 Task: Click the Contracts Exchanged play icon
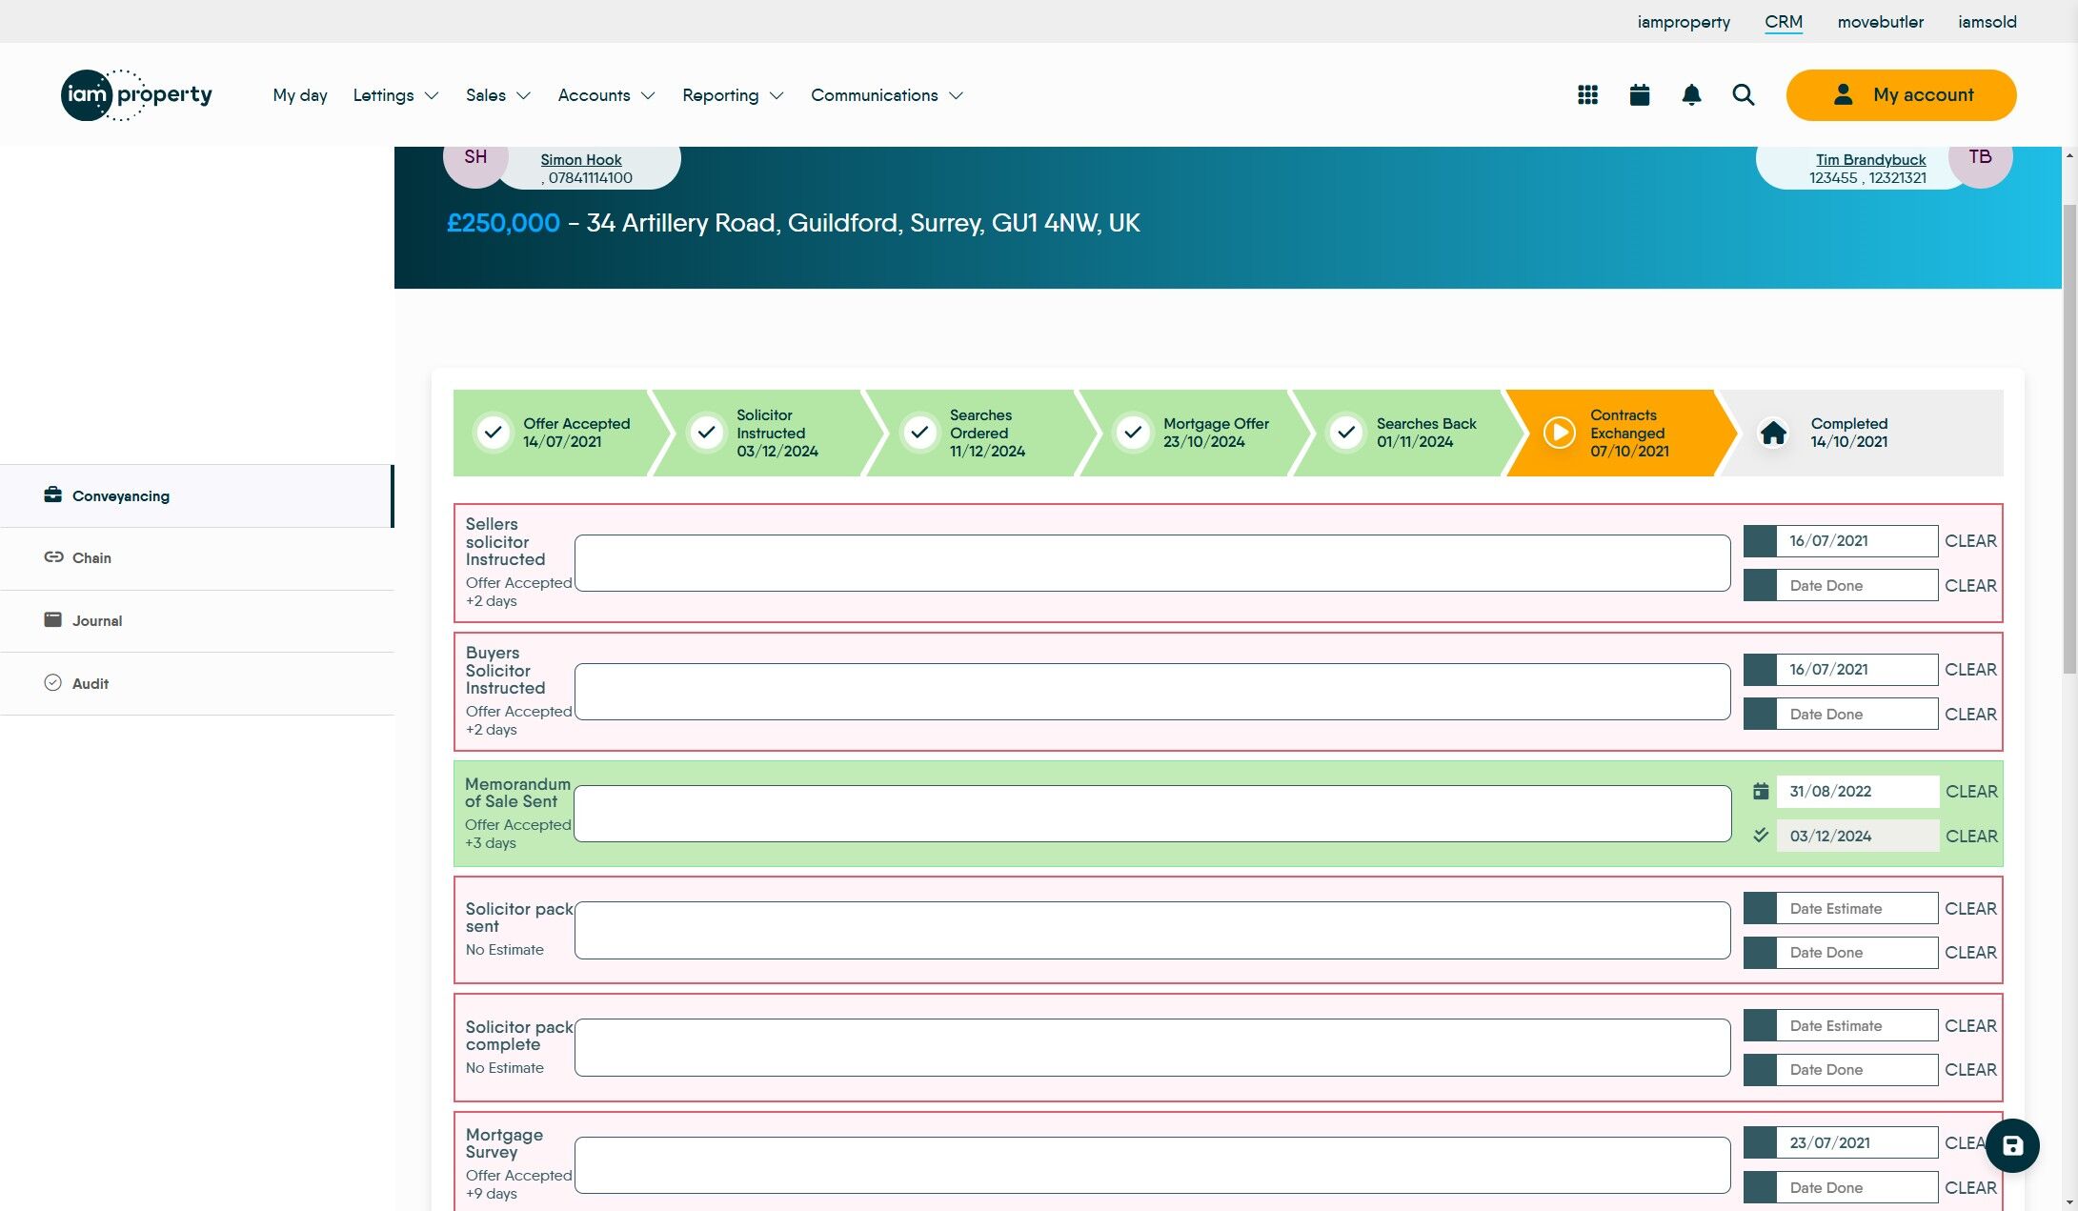pos(1559,434)
